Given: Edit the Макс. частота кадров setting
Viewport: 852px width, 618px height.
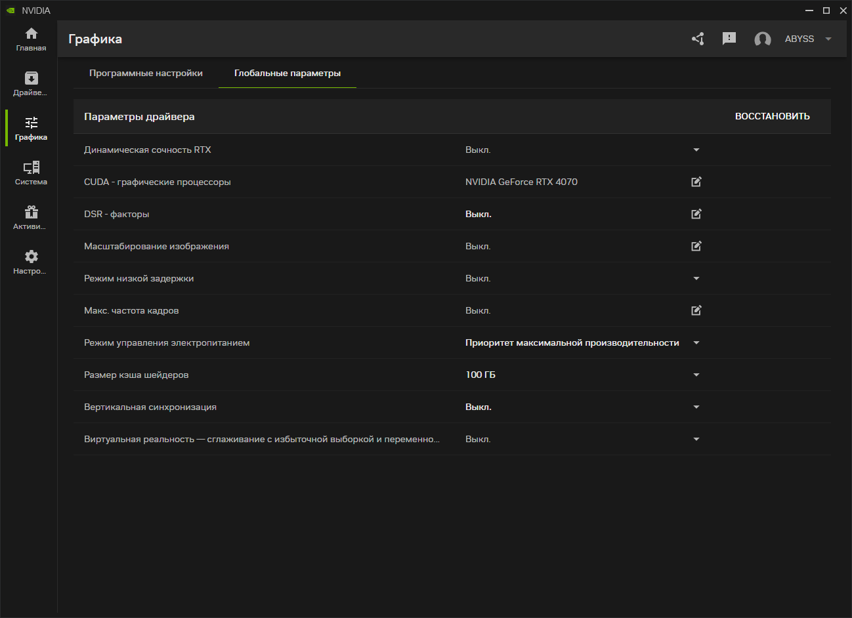Looking at the screenshot, I should click(696, 310).
